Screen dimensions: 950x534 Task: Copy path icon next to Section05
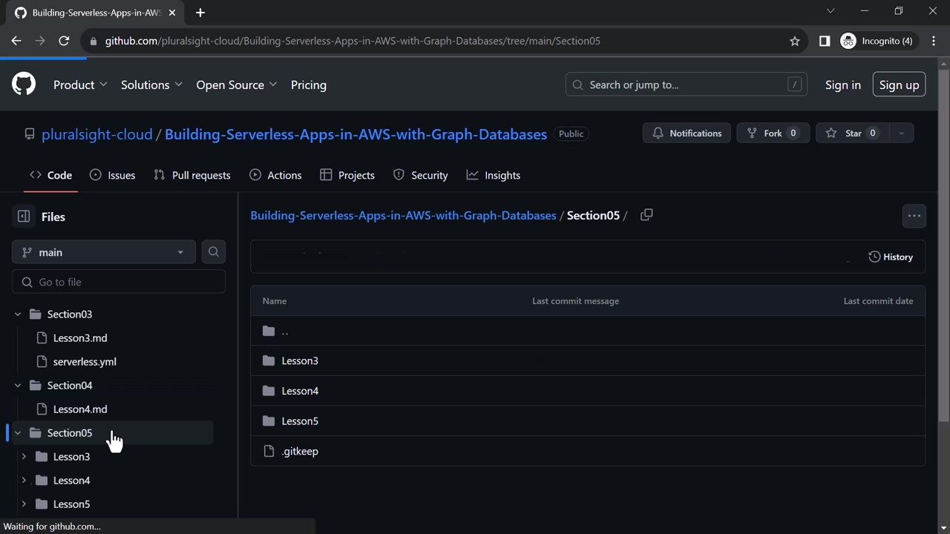pos(646,215)
